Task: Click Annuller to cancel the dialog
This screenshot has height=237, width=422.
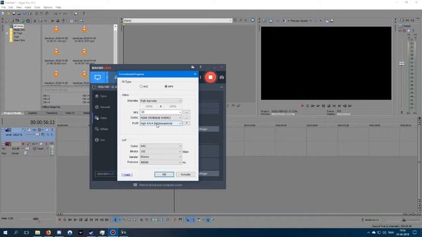Action: pos(186,174)
